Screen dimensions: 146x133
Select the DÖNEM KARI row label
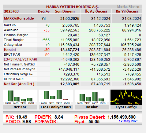(x=14, y=79)
